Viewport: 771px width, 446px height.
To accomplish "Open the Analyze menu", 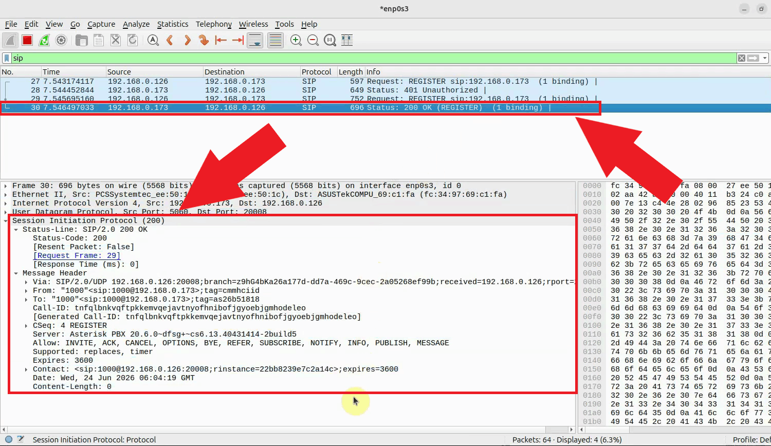I will click(136, 24).
